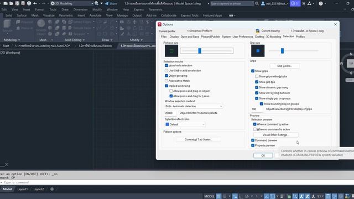Toggle Object grouping checkbox
Image resolution: width=354 pixels, height=199 pixels.
tap(166, 76)
